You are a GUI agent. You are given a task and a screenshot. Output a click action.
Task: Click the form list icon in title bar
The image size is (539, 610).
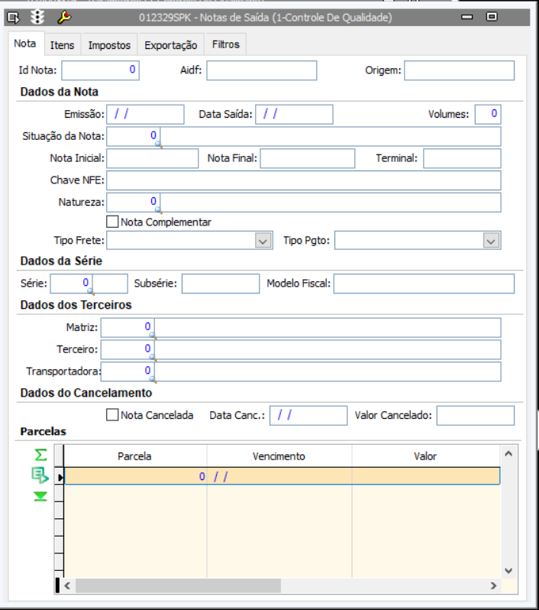click(13, 18)
